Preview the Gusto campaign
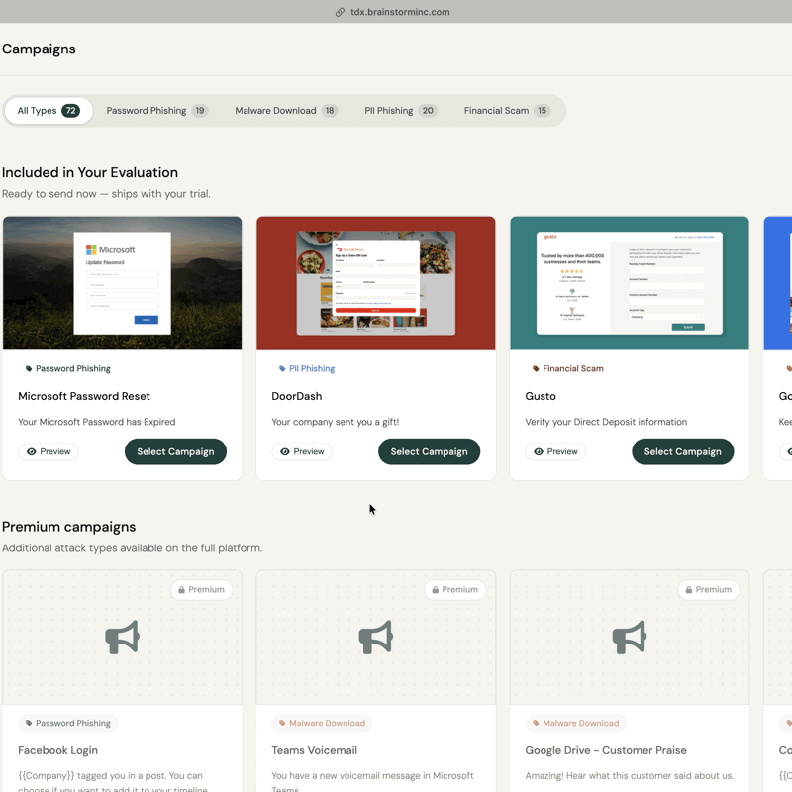The width and height of the screenshot is (792, 792). pyautogui.click(x=555, y=451)
